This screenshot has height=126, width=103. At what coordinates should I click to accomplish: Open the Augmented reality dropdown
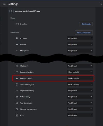coord(80,91)
